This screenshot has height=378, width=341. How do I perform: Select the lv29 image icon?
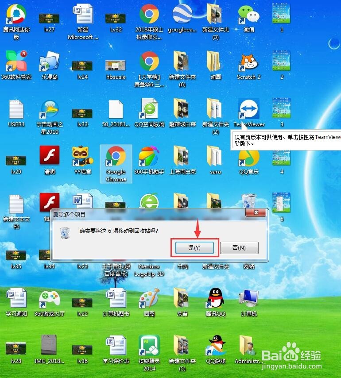16,161
